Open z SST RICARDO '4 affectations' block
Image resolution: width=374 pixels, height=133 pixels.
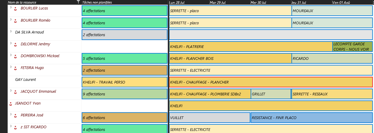[x=124, y=129]
